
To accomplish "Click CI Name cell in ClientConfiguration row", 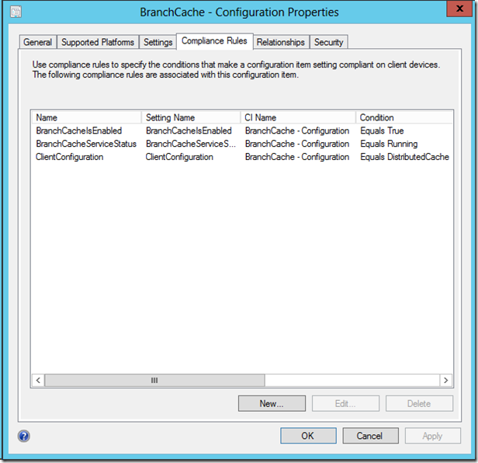I will pyautogui.click(x=297, y=157).
